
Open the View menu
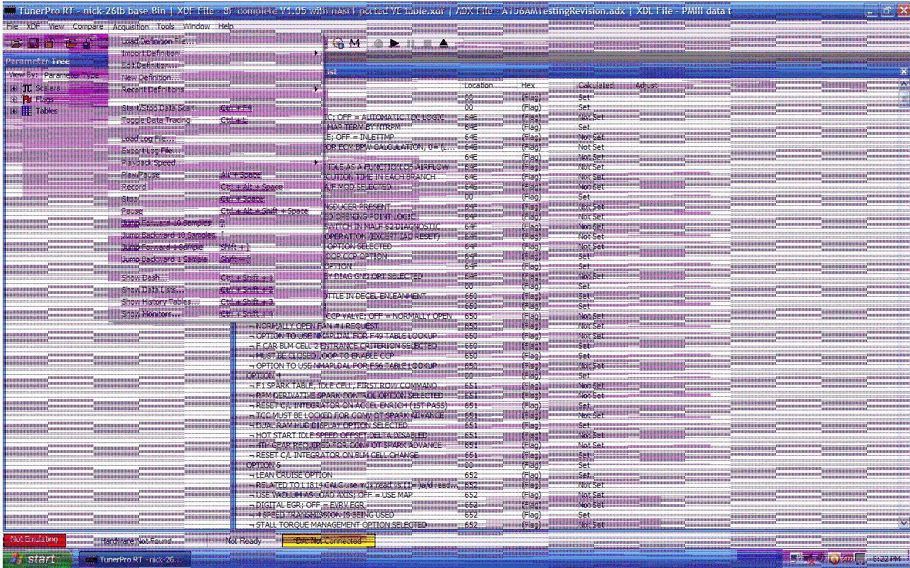[x=56, y=26]
